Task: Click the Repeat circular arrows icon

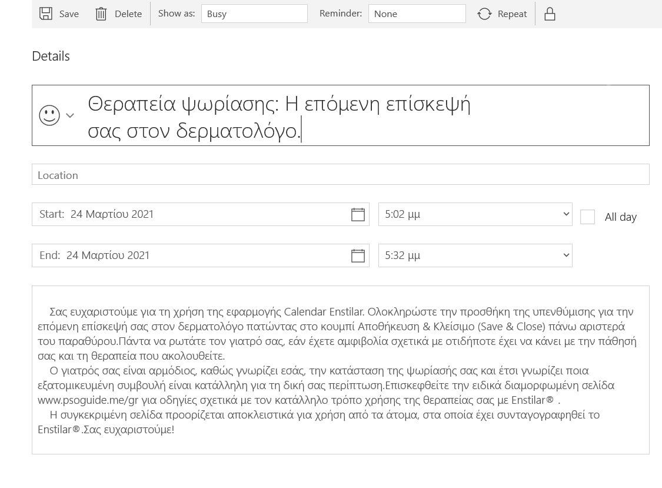Action: (484, 14)
